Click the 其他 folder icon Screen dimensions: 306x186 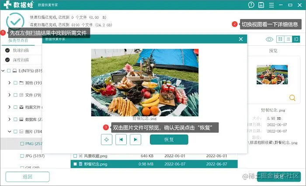pos(21,83)
